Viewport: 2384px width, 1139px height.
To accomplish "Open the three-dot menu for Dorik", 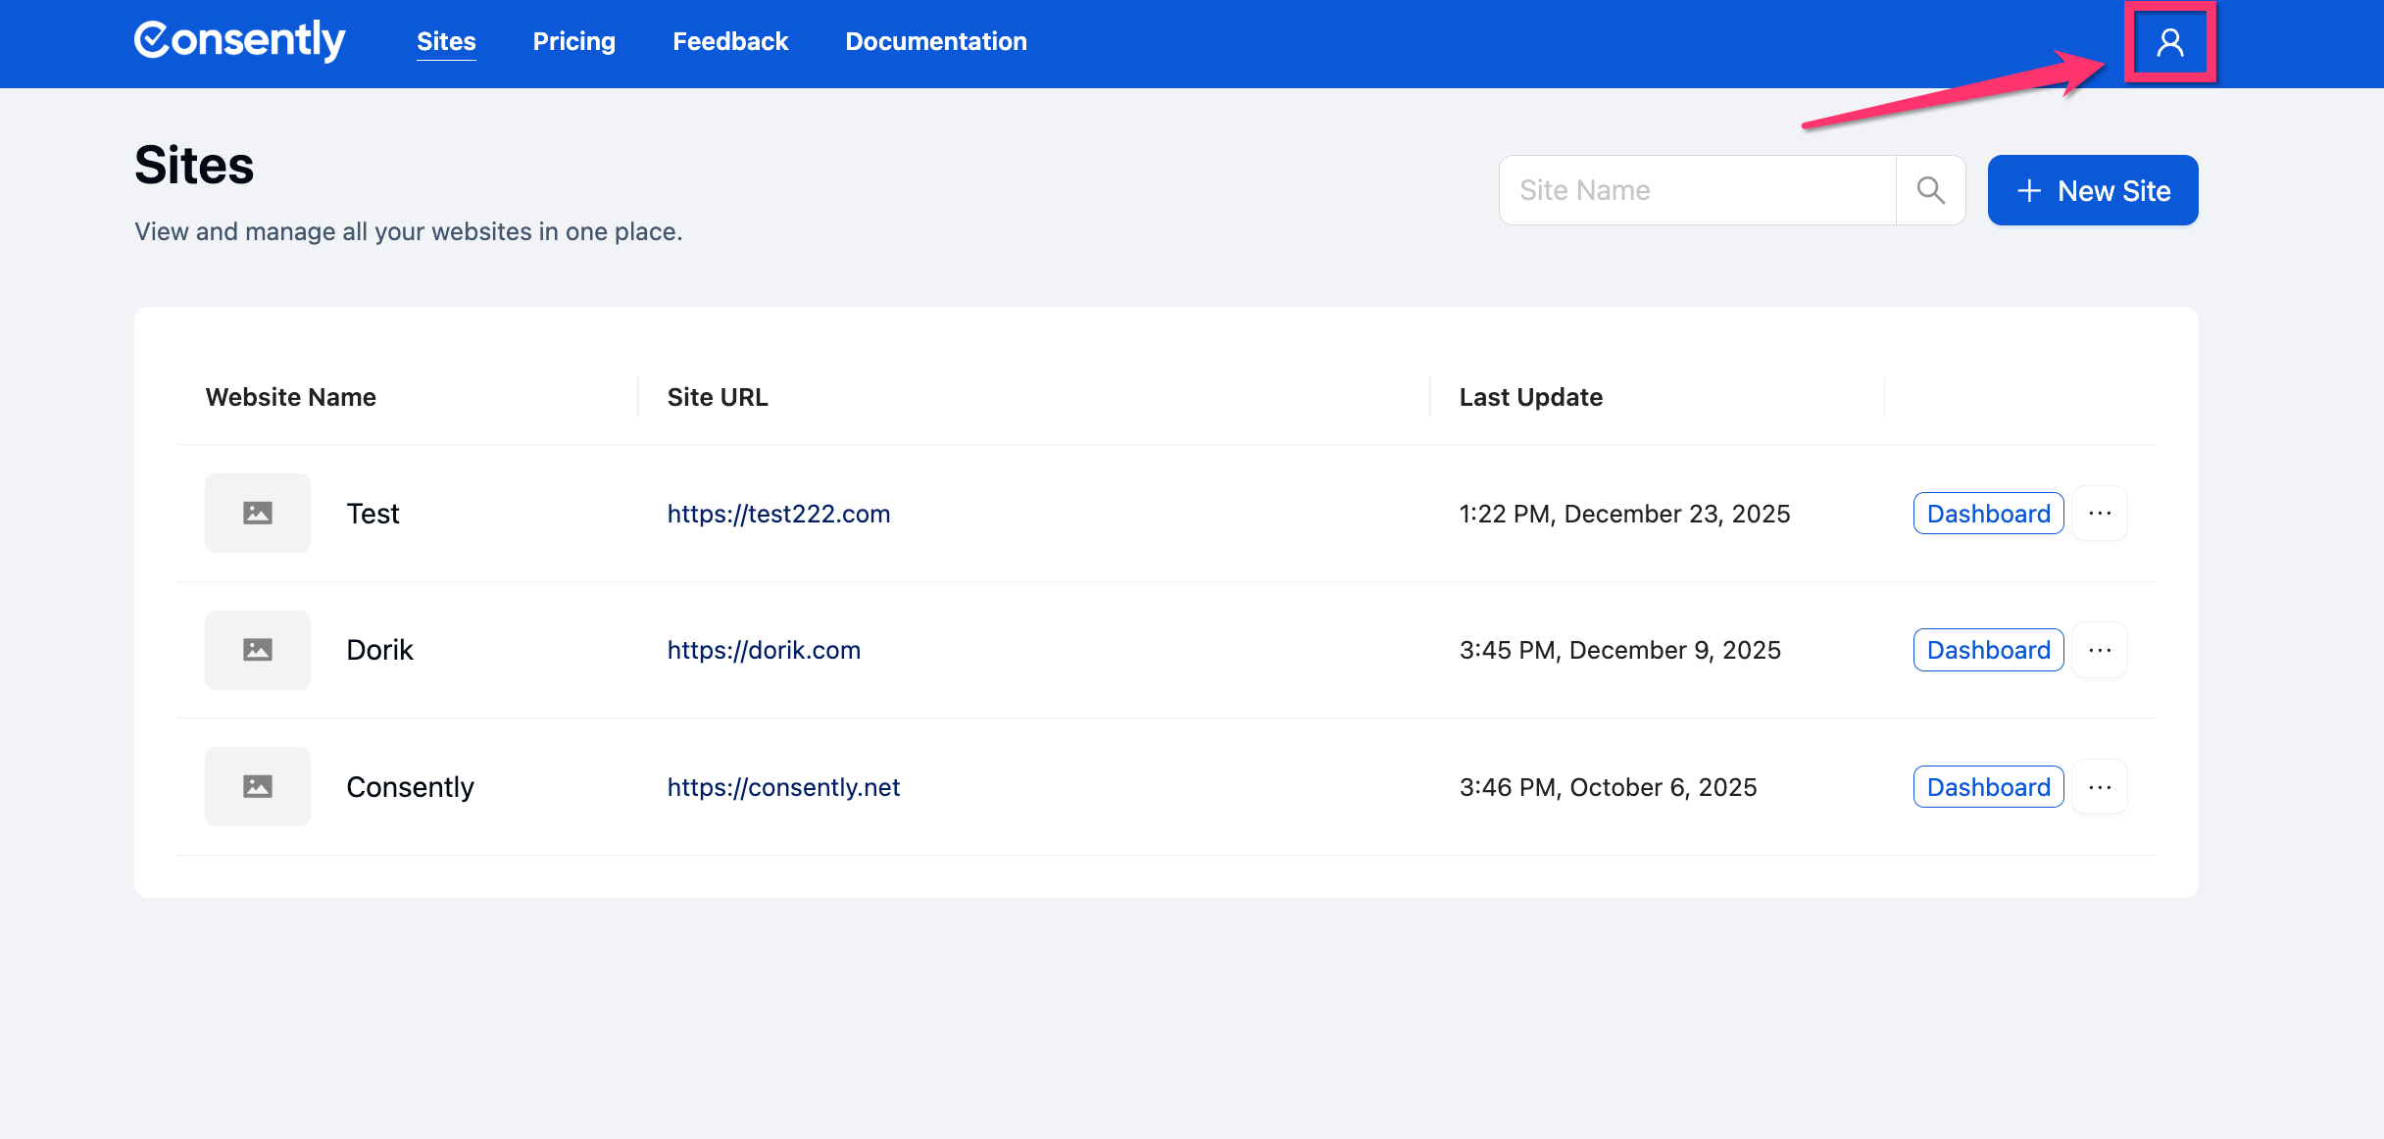I will (x=2099, y=650).
